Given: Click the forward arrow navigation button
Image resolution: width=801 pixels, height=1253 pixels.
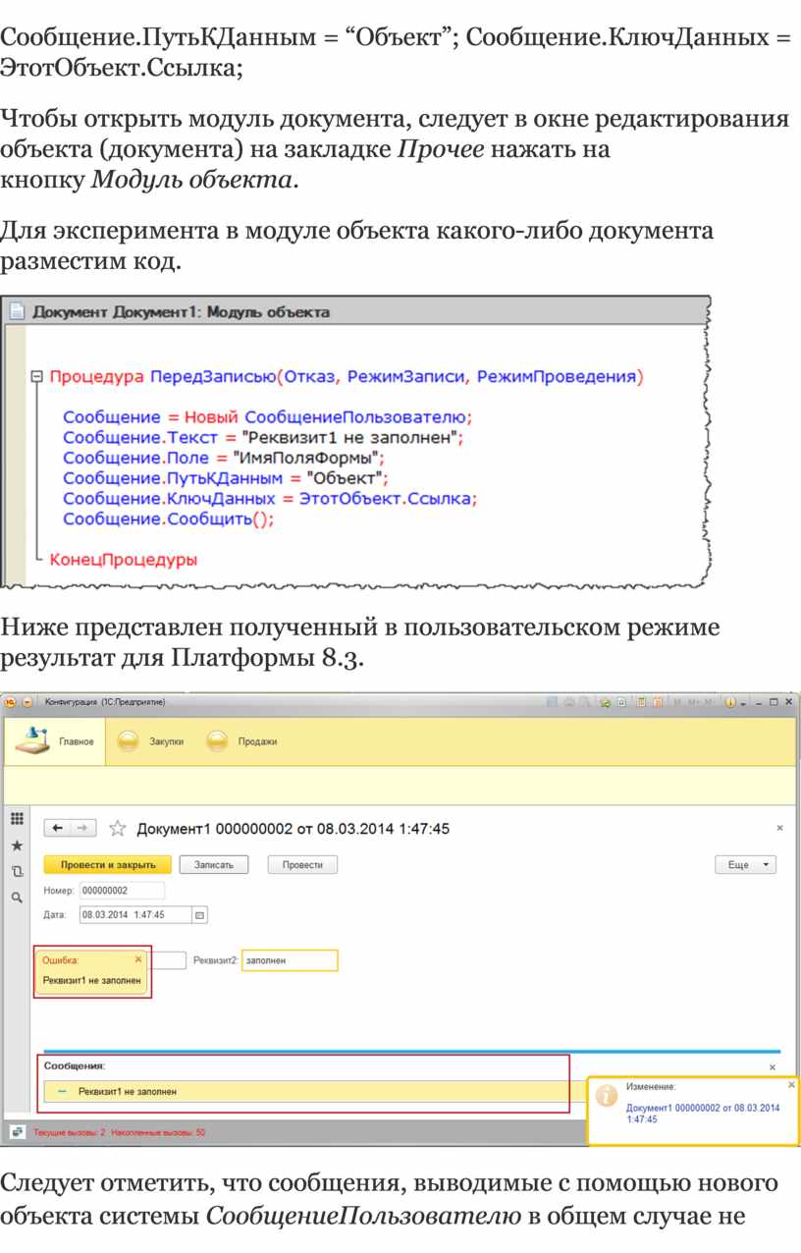Looking at the screenshot, I should pyautogui.click(x=83, y=829).
